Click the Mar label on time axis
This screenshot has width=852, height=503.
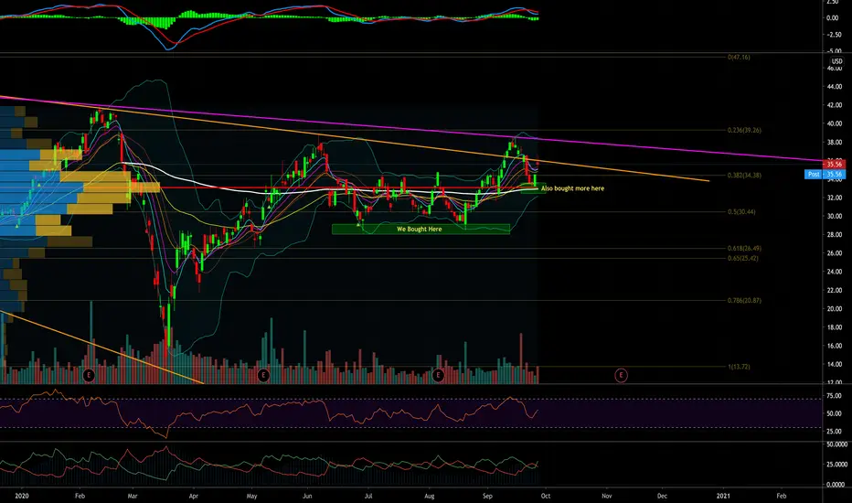click(x=132, y=496)
